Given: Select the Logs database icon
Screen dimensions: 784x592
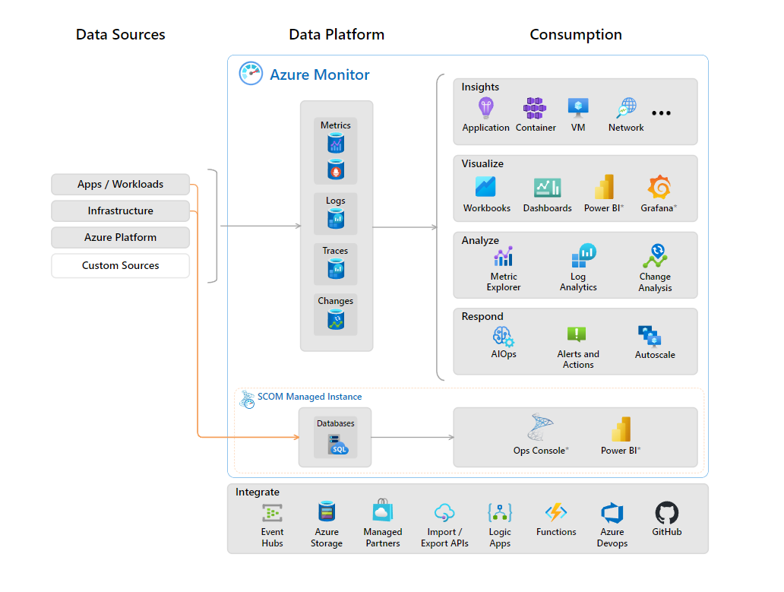Looking at the screenshot, I should [336, 219].
